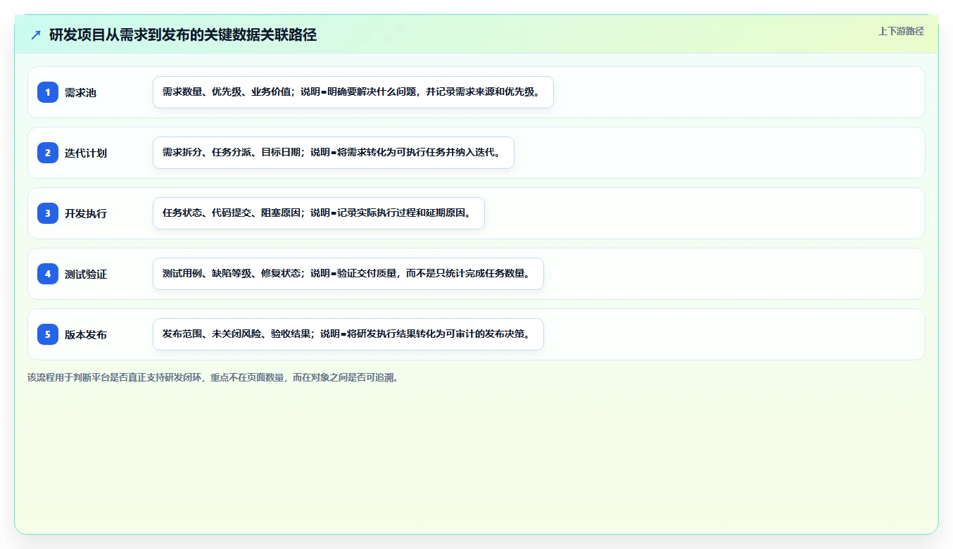Click the 上下游路径 label in header
The width and height of the screenshot is (953, 549).
(x=901, y=31)
